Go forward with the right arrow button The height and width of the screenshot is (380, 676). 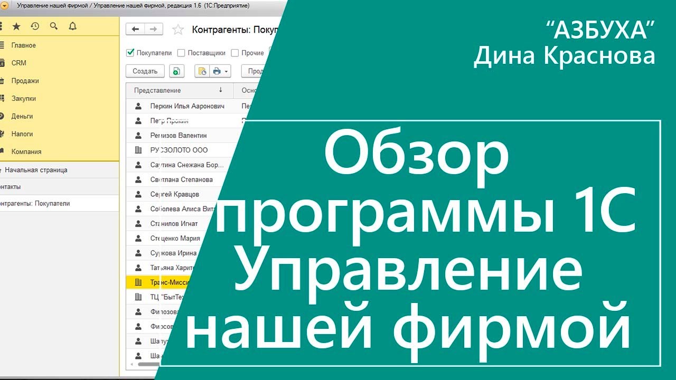coord(153,30)
